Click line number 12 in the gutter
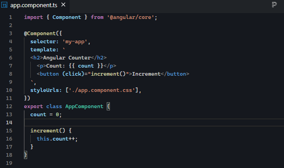This screenshot has width=284, height=168. tap(9, 106)
